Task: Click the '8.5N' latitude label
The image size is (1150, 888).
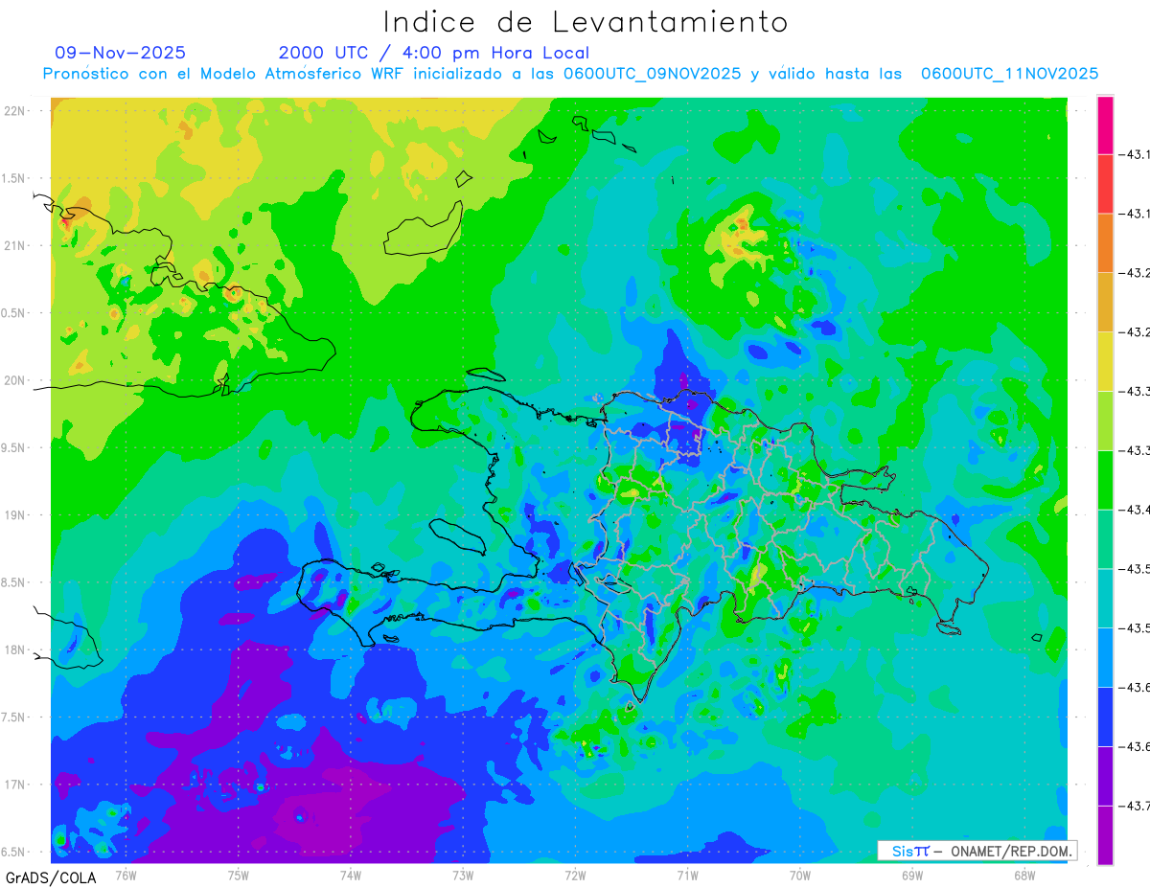Action: 14,582
